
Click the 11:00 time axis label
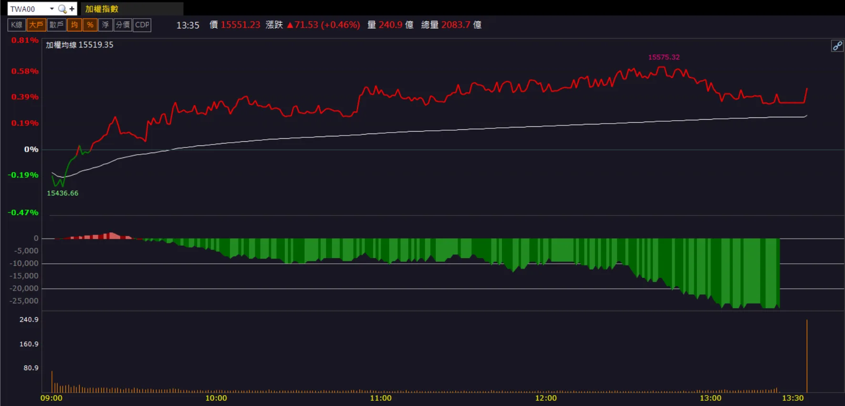click(x=381, y=398)
